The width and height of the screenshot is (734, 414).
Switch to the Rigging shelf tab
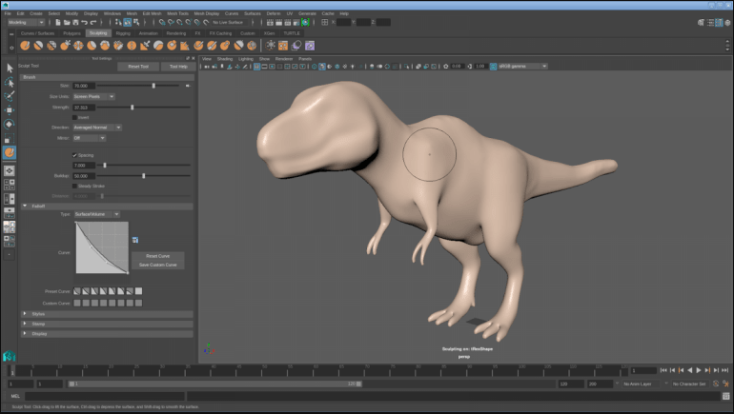coord(123,32)
